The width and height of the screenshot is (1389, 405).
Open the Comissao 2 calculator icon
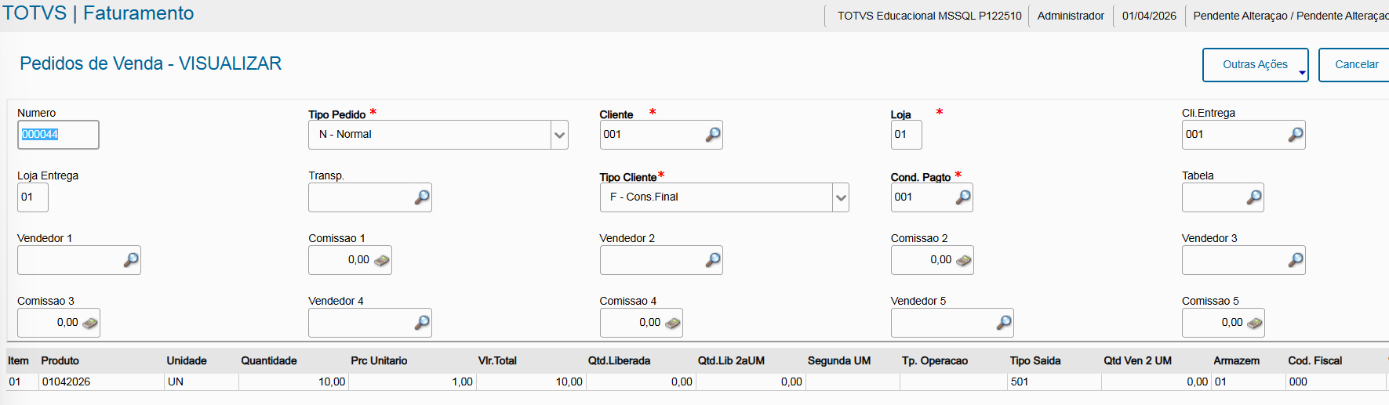pyautogui.click(x=963, y=260)
